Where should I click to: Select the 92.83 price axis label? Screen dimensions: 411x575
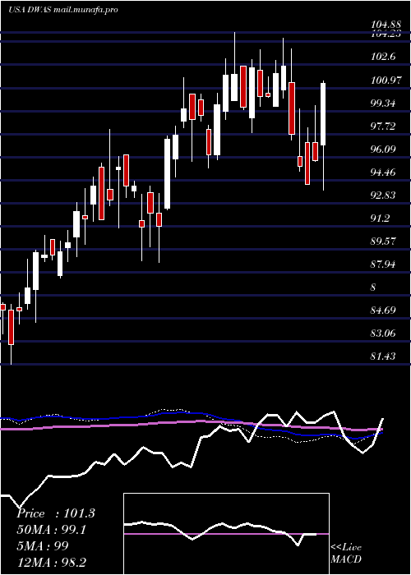384,195
